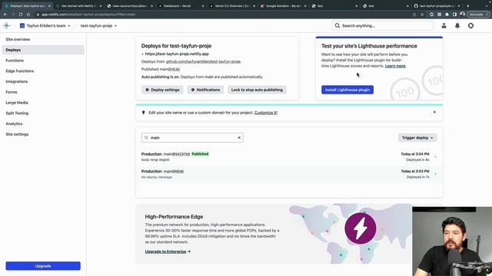This screenshot has height=276, width=492.
Task: Click the 'Today at 3:04 PM' timestamp
Action: click(415, 154)
